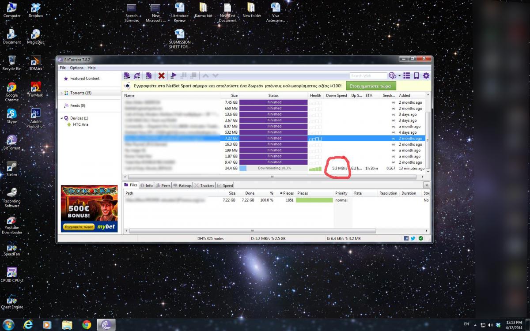Image resolution: width=530 pixels, height=331 pixels.
Task: Click the '13 minutes ago' Added cell
Action: pos(411,168)
